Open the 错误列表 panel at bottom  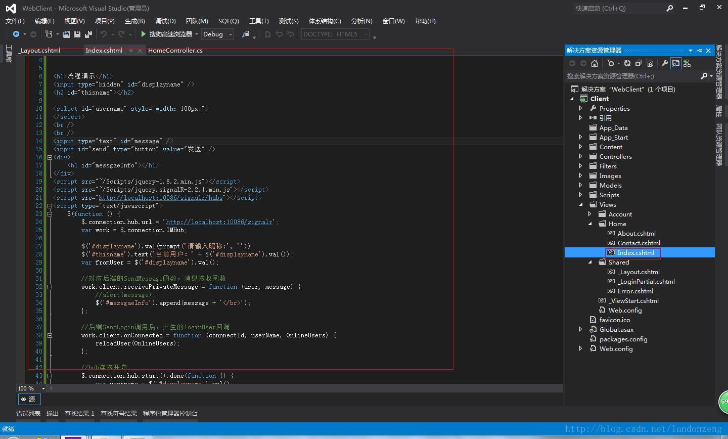[28, 414]
